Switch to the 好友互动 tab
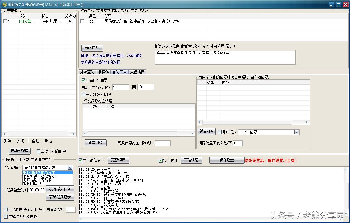 [x=87, y=72]
